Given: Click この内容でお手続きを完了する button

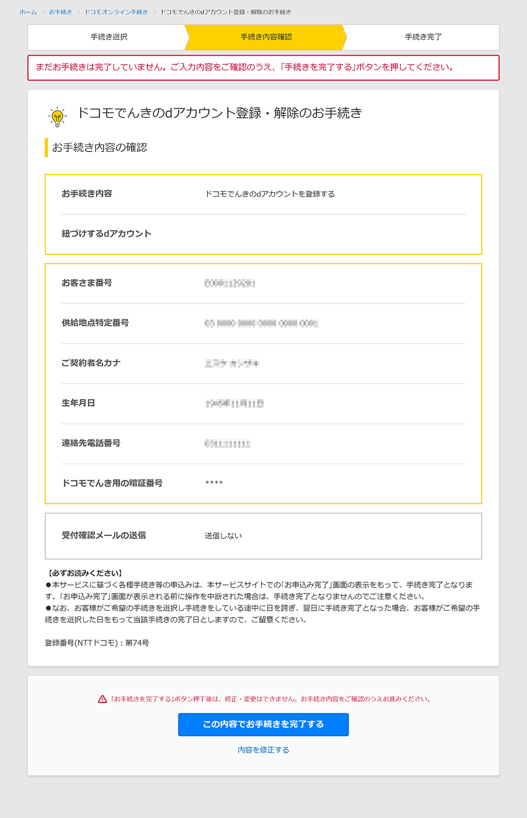Looking at the screenshot, I should tap(263, 724).
